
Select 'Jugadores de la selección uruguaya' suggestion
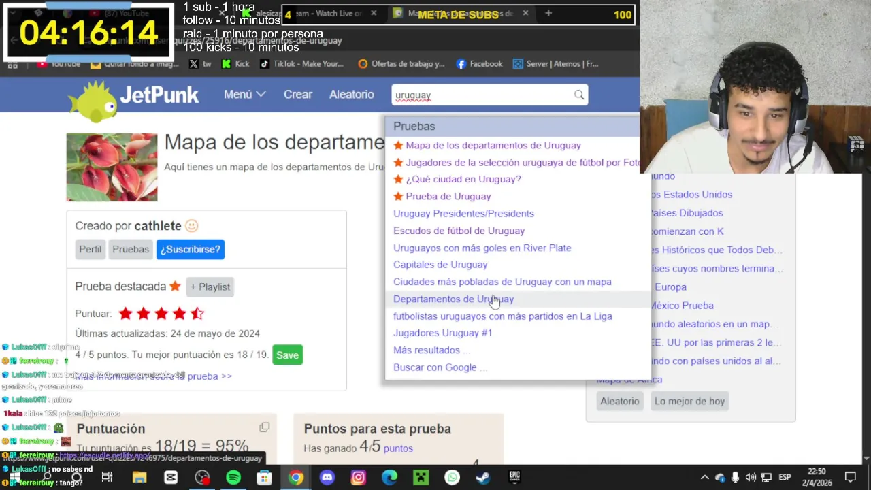[523, 162]
